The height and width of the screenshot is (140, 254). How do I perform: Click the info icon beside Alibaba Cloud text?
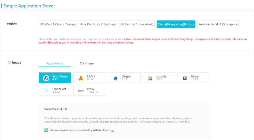pos(112,131)
